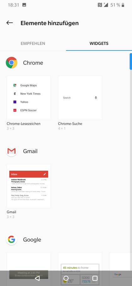
Task: Tap the Gmail app icon
Action: (x=12, y=151)
